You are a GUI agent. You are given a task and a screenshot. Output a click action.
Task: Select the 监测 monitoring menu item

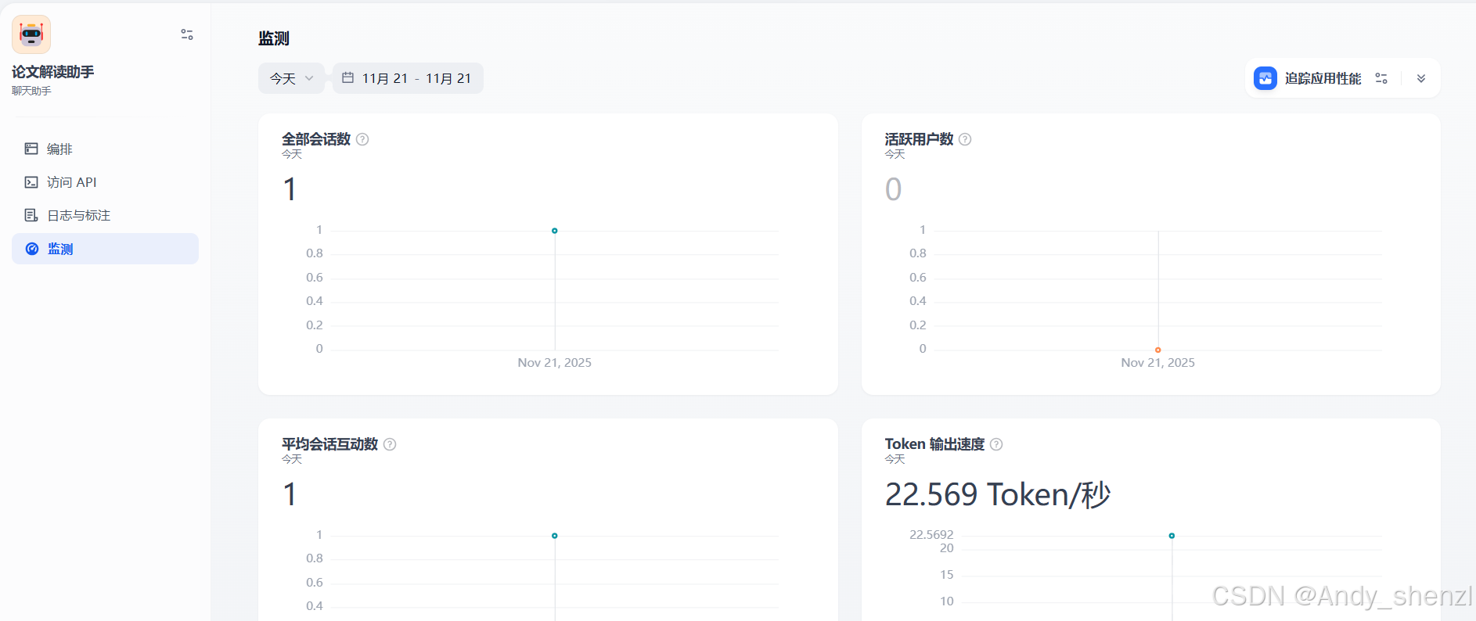coord(105,249)
